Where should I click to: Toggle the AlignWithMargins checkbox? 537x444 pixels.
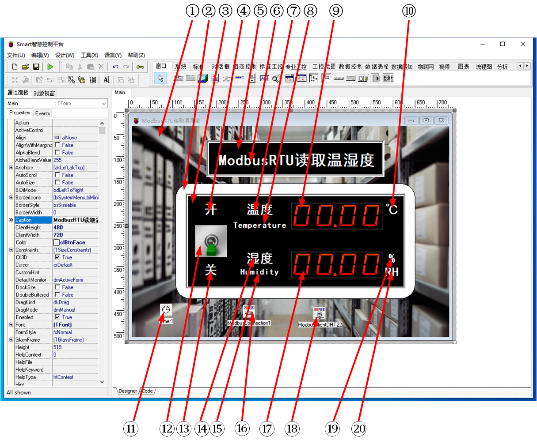click(x=57, y=145)
